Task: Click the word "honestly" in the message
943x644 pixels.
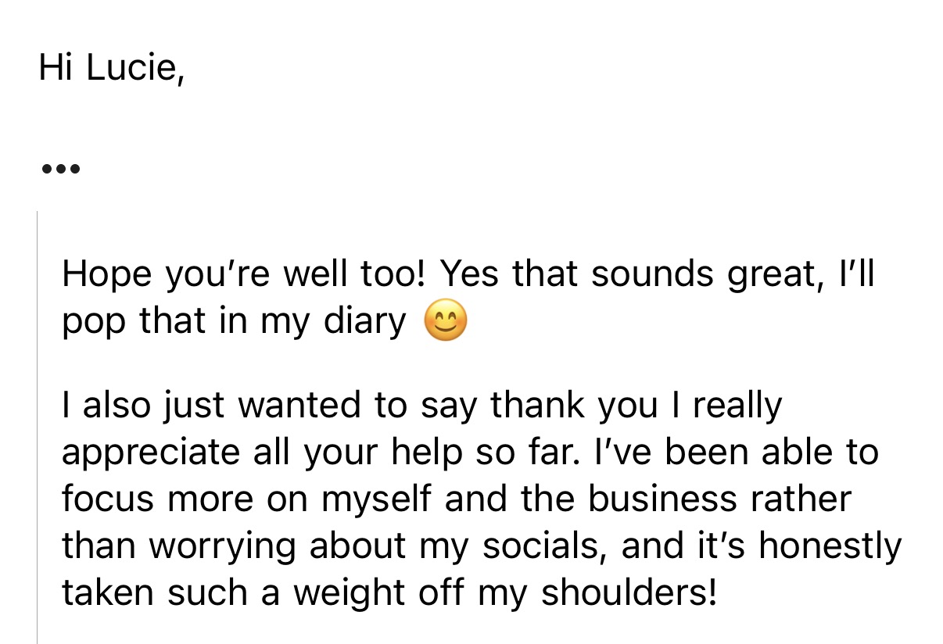Action: pyautogui.click(x=830, y=547)
